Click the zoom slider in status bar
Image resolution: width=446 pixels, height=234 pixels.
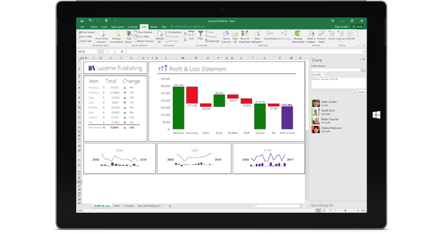tap(345, 211)
